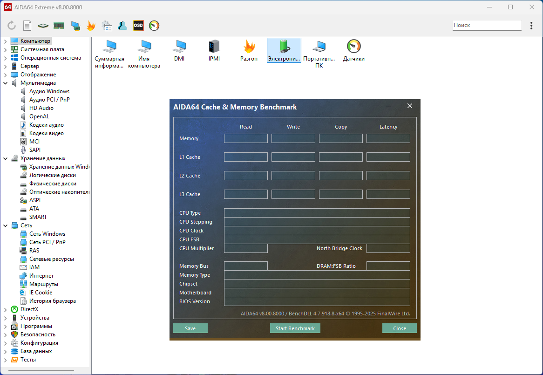
Task: Click the Refresh toolbar icon
Action: click(12, 26)
